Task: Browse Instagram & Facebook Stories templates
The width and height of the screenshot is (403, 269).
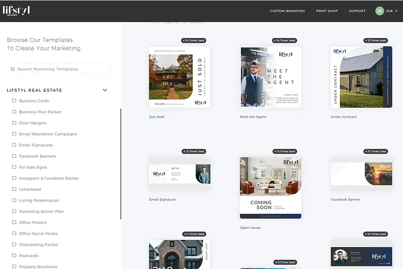Action: click(49, 178)
